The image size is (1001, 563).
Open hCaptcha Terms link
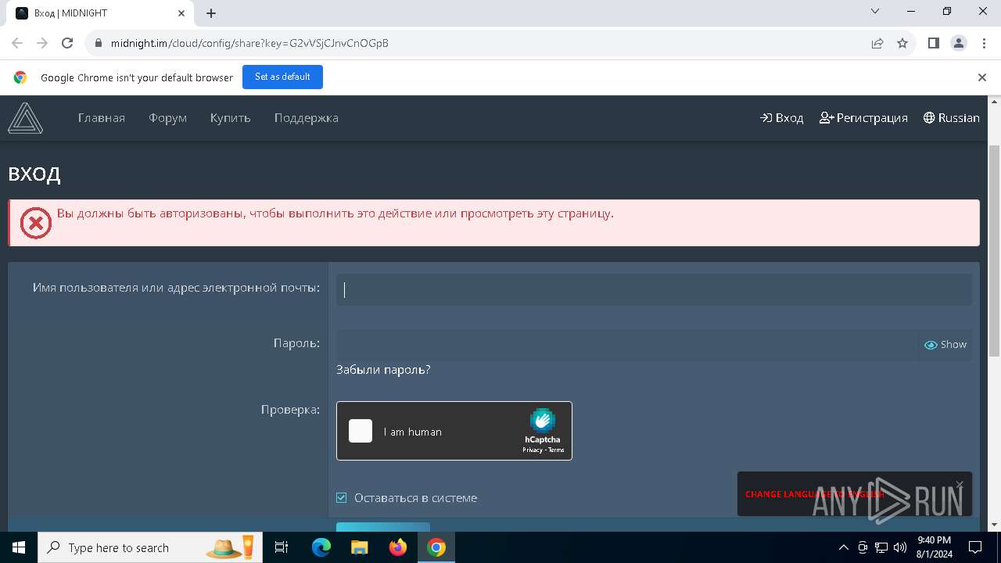(x=556, y=450)
